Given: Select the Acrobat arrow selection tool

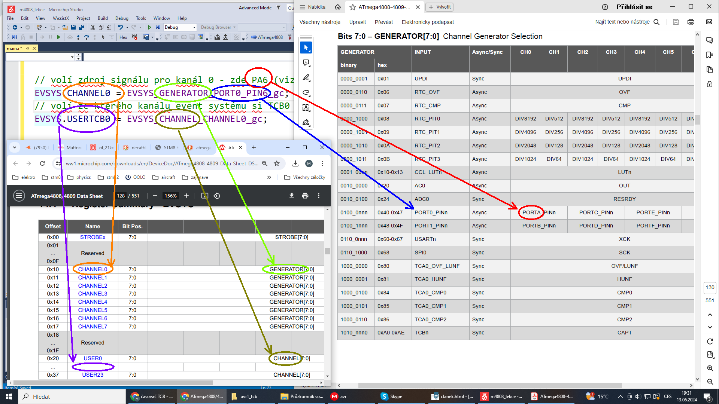Looking at the screenshot, I should pos(306,48).
